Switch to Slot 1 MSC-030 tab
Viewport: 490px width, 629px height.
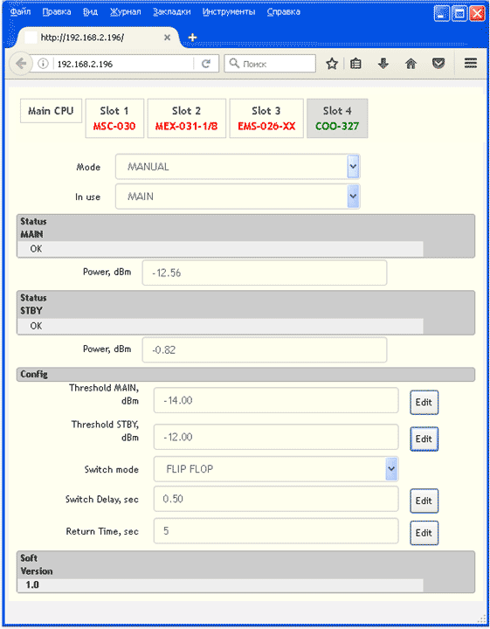click(x=114, y=118)
